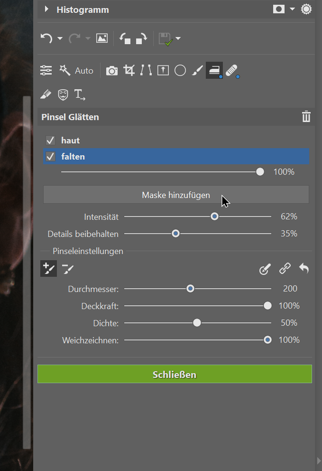Screen dimensions: 322x471
Task: Rotate the image right
Action: point(141,38)
